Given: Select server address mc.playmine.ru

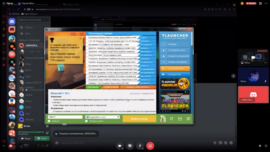Looking at the screenshot, I should pyautogui.click(x=146, y=62).
